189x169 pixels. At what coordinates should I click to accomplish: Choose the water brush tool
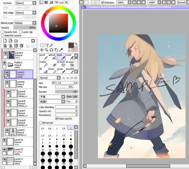70,57
